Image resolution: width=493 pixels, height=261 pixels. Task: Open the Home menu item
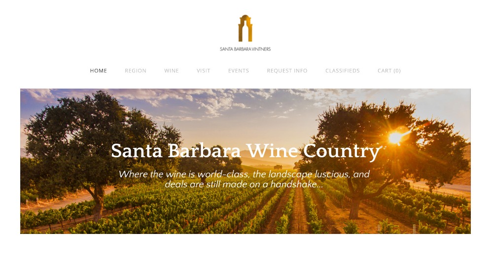point(99,71)
